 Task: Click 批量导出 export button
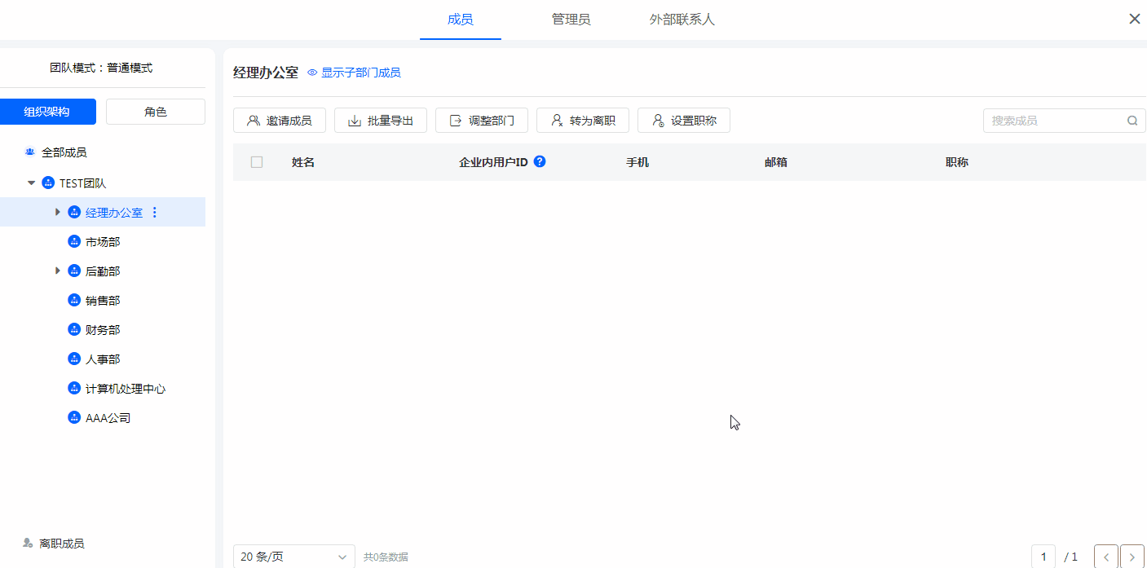point(381,121)
